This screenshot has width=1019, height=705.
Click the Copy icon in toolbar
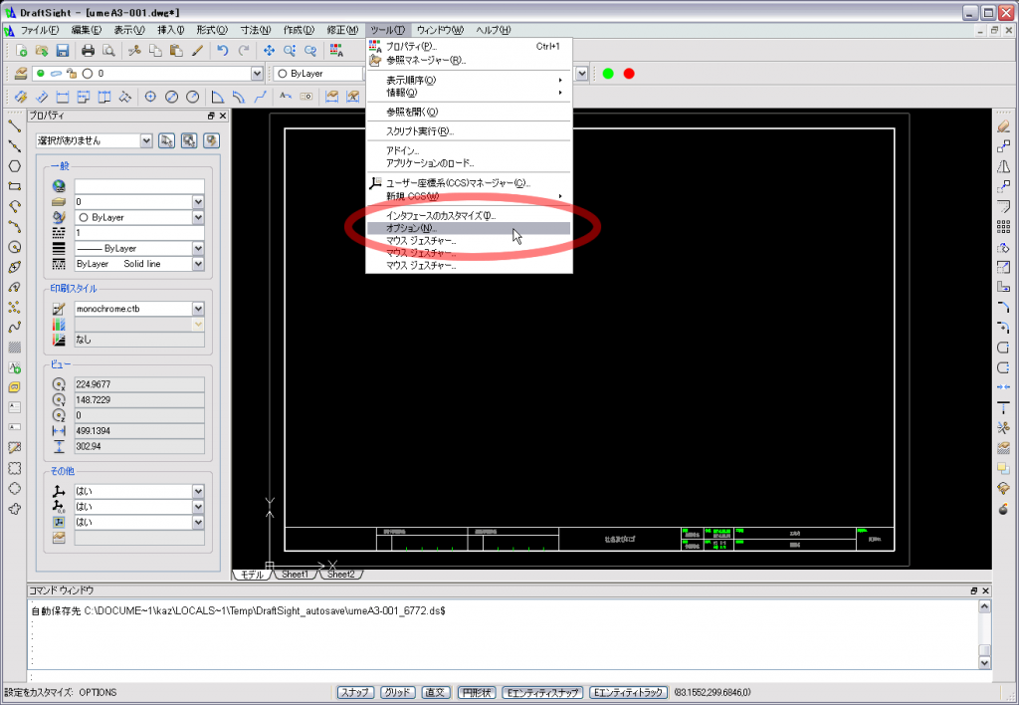pos(155,51)
